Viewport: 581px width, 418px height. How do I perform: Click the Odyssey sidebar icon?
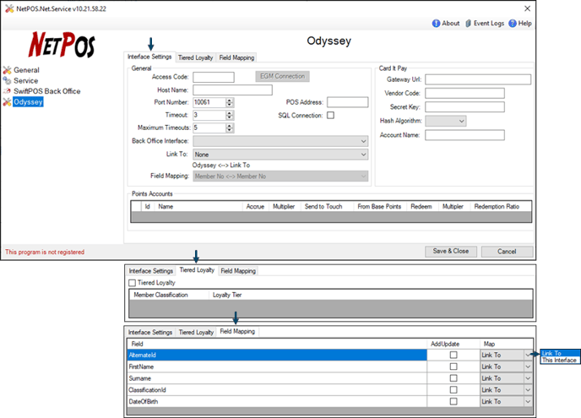tap(7, 102)
